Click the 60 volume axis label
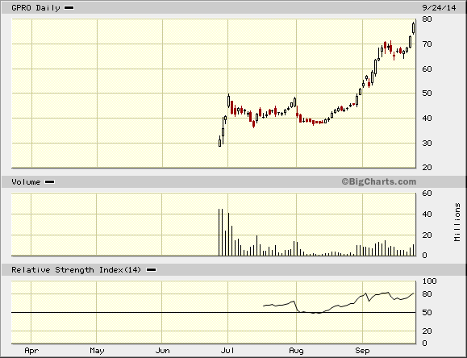This screenshot has width=467, height=358. tap(427, 194)
